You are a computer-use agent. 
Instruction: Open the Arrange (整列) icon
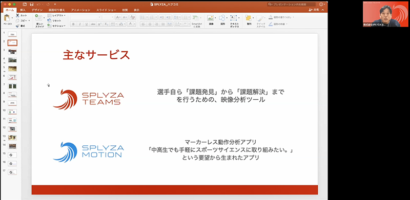coord(248,18)
